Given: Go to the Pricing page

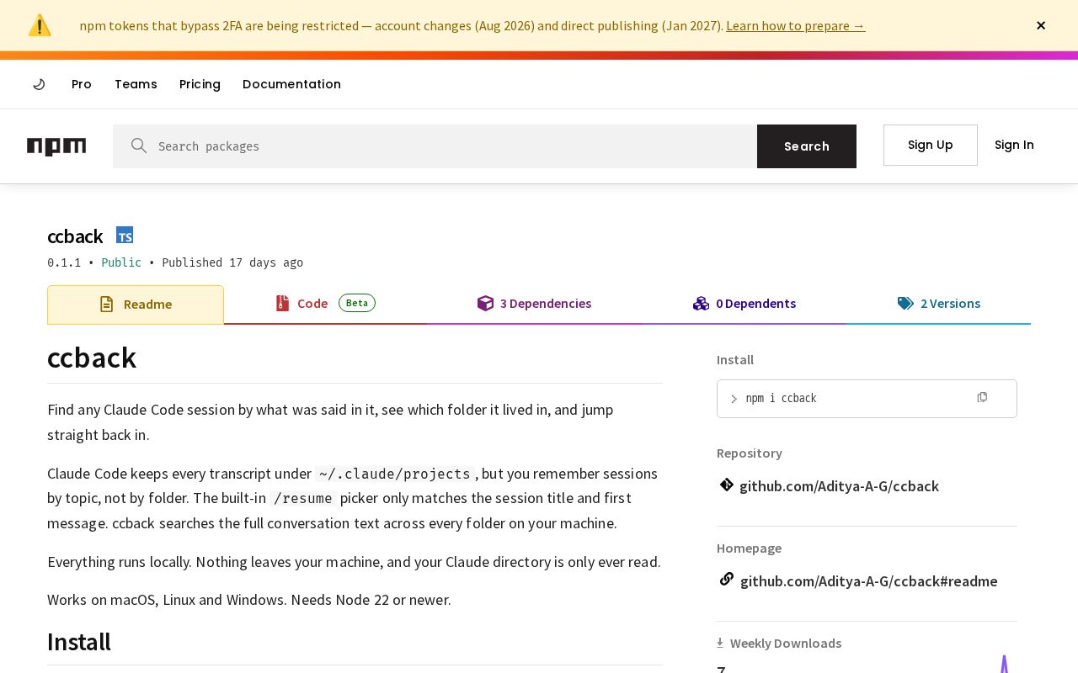Looking at the screenshot, I should pos(200,84).
